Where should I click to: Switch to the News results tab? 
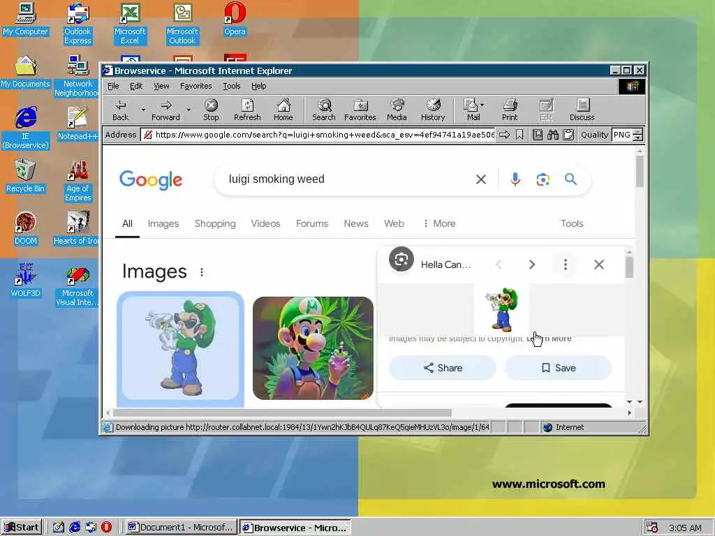coord(355,224)
